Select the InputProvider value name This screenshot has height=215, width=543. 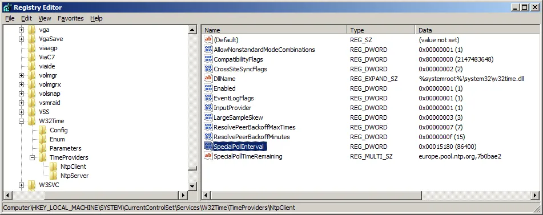(x=232, y=107)
